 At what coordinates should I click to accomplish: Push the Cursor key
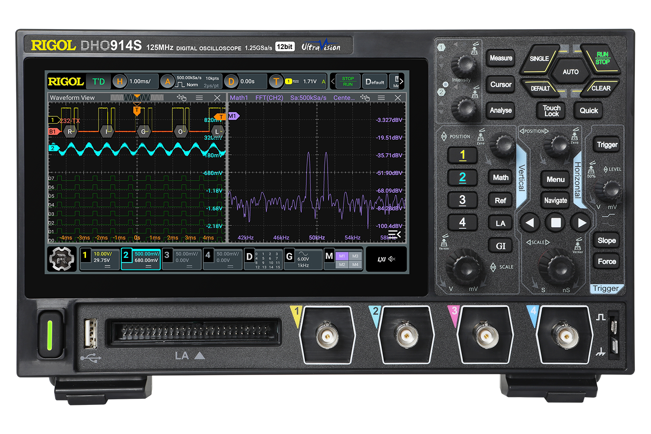tap(501, 85)
